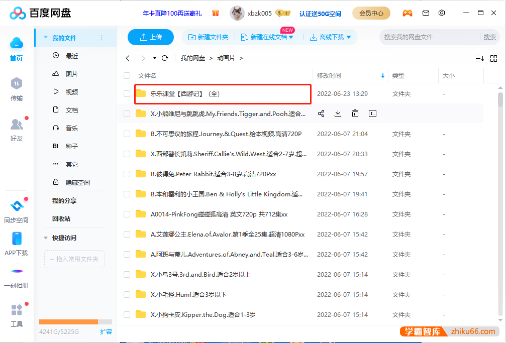This screenshot has height=343, width=506.
Task: Select 视频 in sidebar
Action: click(72, 92)
